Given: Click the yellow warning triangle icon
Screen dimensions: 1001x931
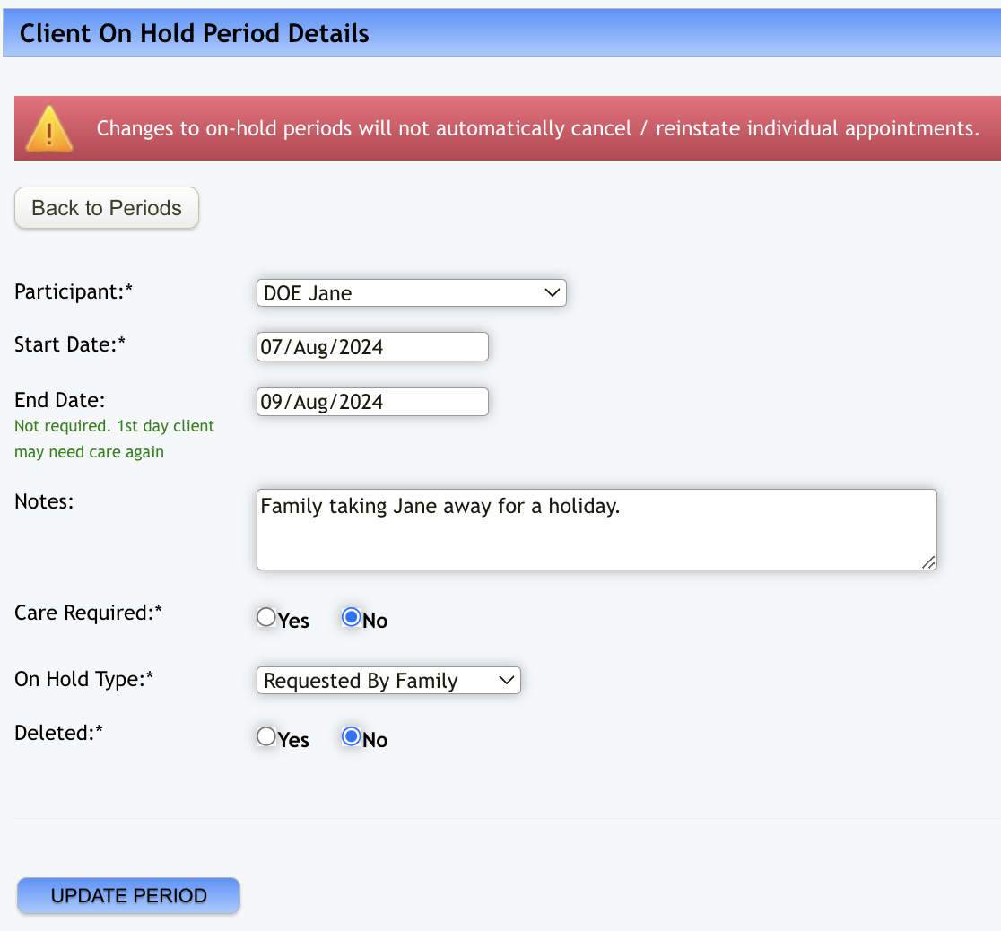Looking at the screenshot, I should point(49,128).
